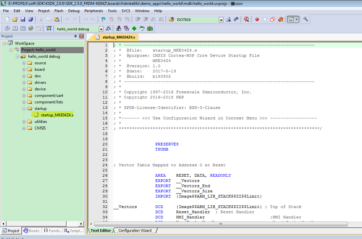The image size is (362, 239).
Task: Open the Flash menu
Action: pyautogui.click(x=59, y=11)
